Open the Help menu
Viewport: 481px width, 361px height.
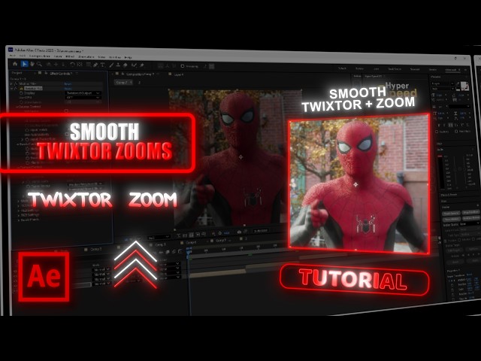pos(129,57)
